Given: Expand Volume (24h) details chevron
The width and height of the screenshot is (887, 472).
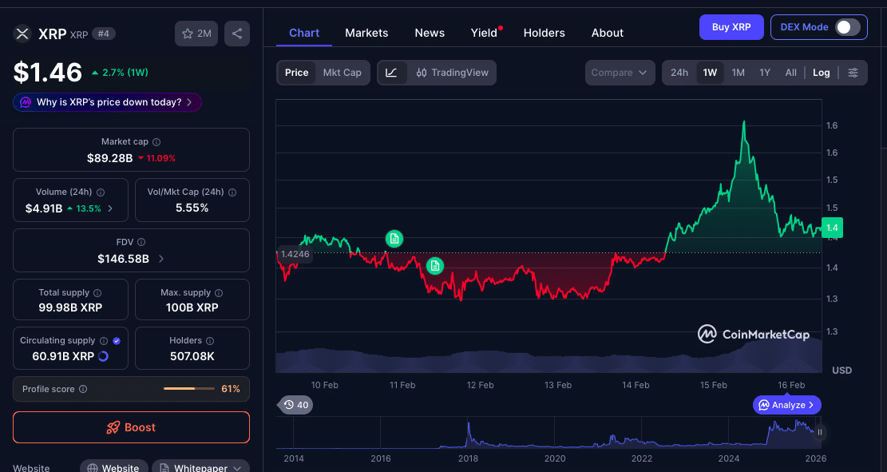Looking at the screenshot, I should coord(110,208).
